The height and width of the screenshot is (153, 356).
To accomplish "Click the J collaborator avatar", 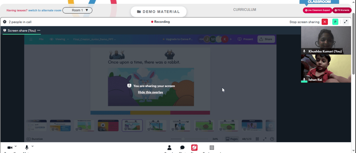I will [207, 39].
